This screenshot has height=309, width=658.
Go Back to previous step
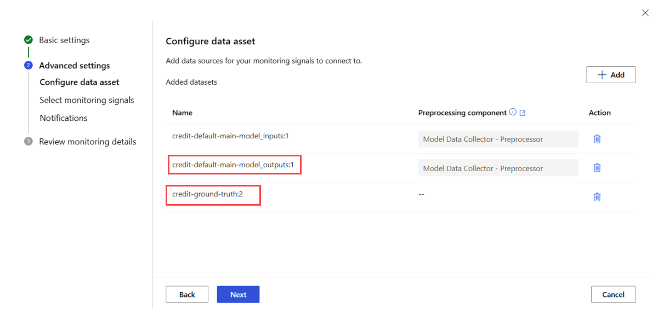click(187, 294)
